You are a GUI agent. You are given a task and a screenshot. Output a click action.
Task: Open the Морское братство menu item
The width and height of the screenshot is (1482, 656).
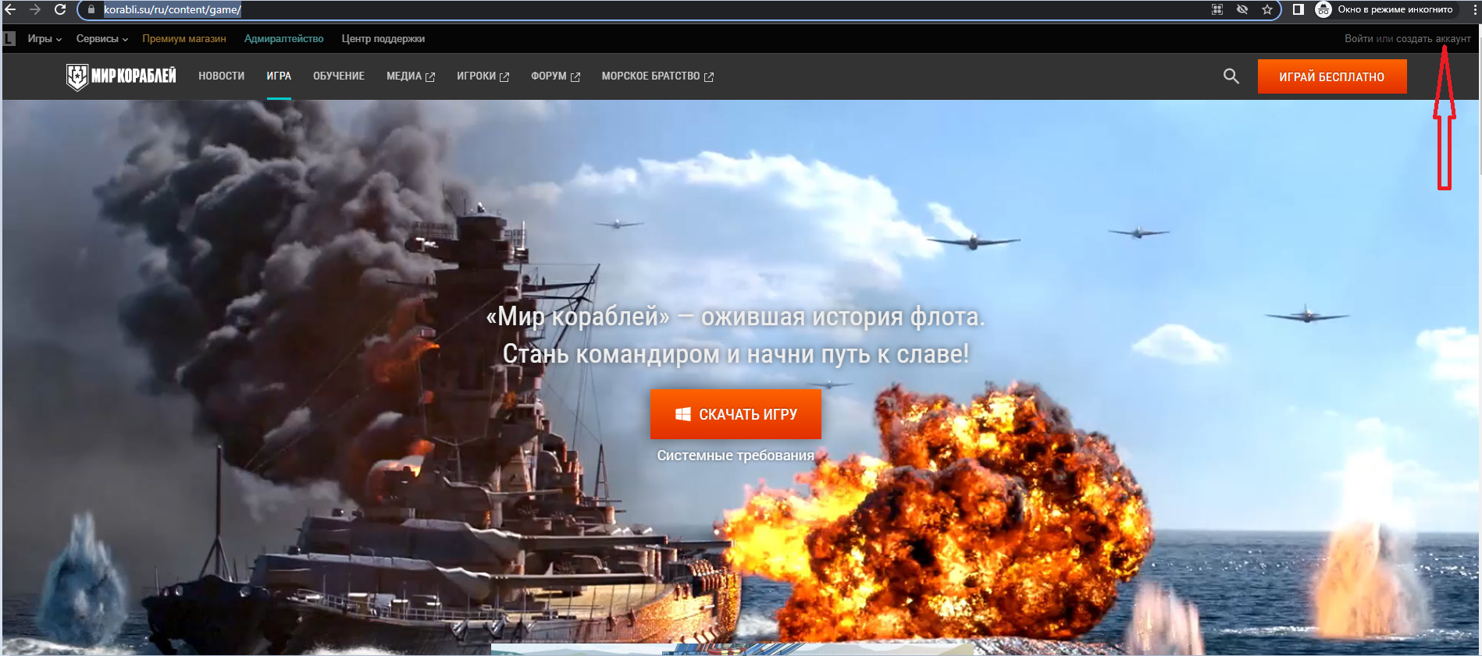pyautogui.click(x=657, y=76)
